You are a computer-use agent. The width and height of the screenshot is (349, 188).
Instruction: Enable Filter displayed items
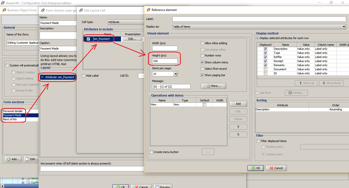[x=258, y=141]
